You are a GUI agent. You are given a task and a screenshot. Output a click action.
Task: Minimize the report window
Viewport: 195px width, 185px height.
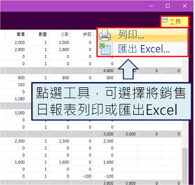151,6
